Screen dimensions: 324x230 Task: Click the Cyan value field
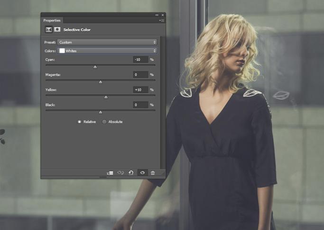tap(140, 60)
